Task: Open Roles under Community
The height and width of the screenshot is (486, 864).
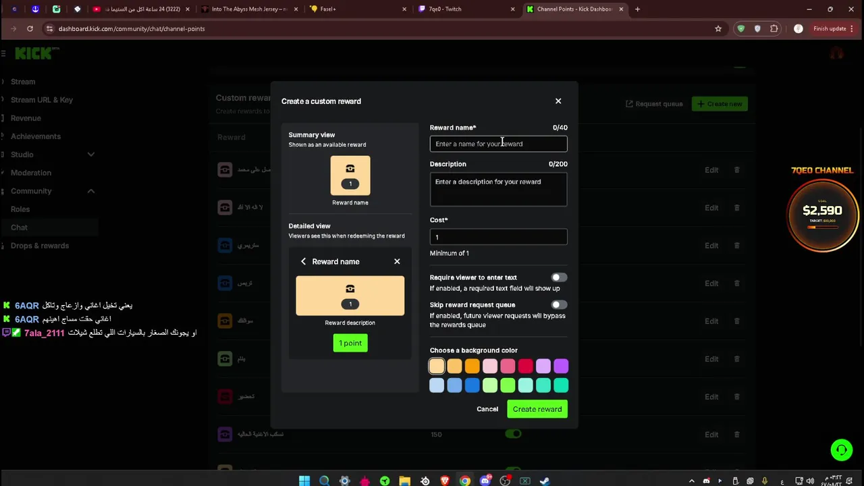Action: pos(20,209)
